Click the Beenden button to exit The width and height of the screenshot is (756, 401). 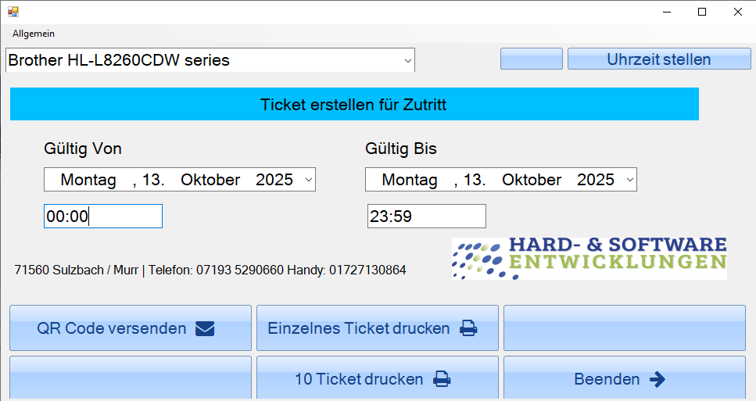(x=624, y=379)
